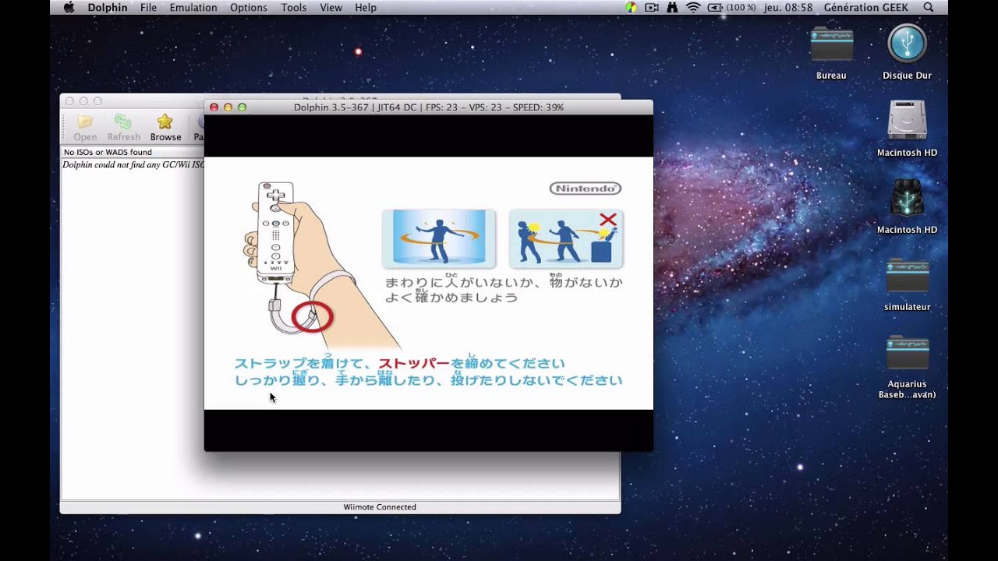Open the Wi-Fi status menu

pos(693,7)
